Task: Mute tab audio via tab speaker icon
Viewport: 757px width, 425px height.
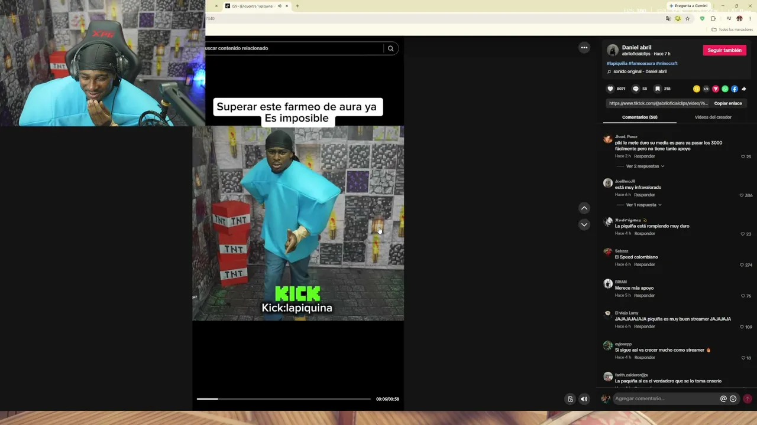Action: point(280,6)
